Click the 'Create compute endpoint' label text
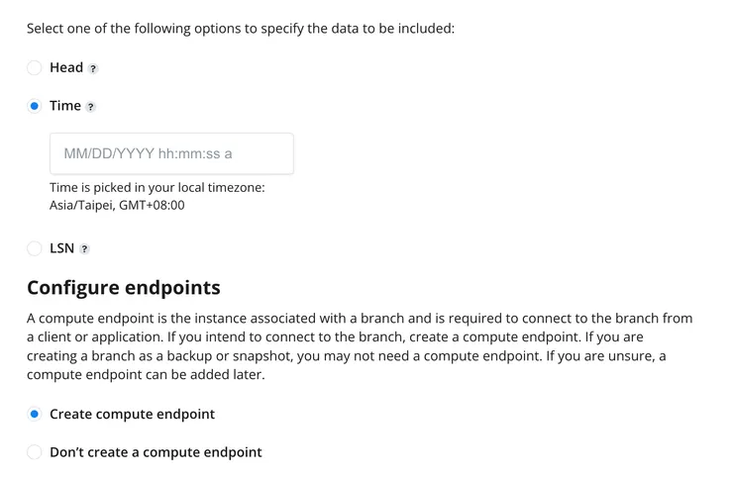 [x=132, y=415]
